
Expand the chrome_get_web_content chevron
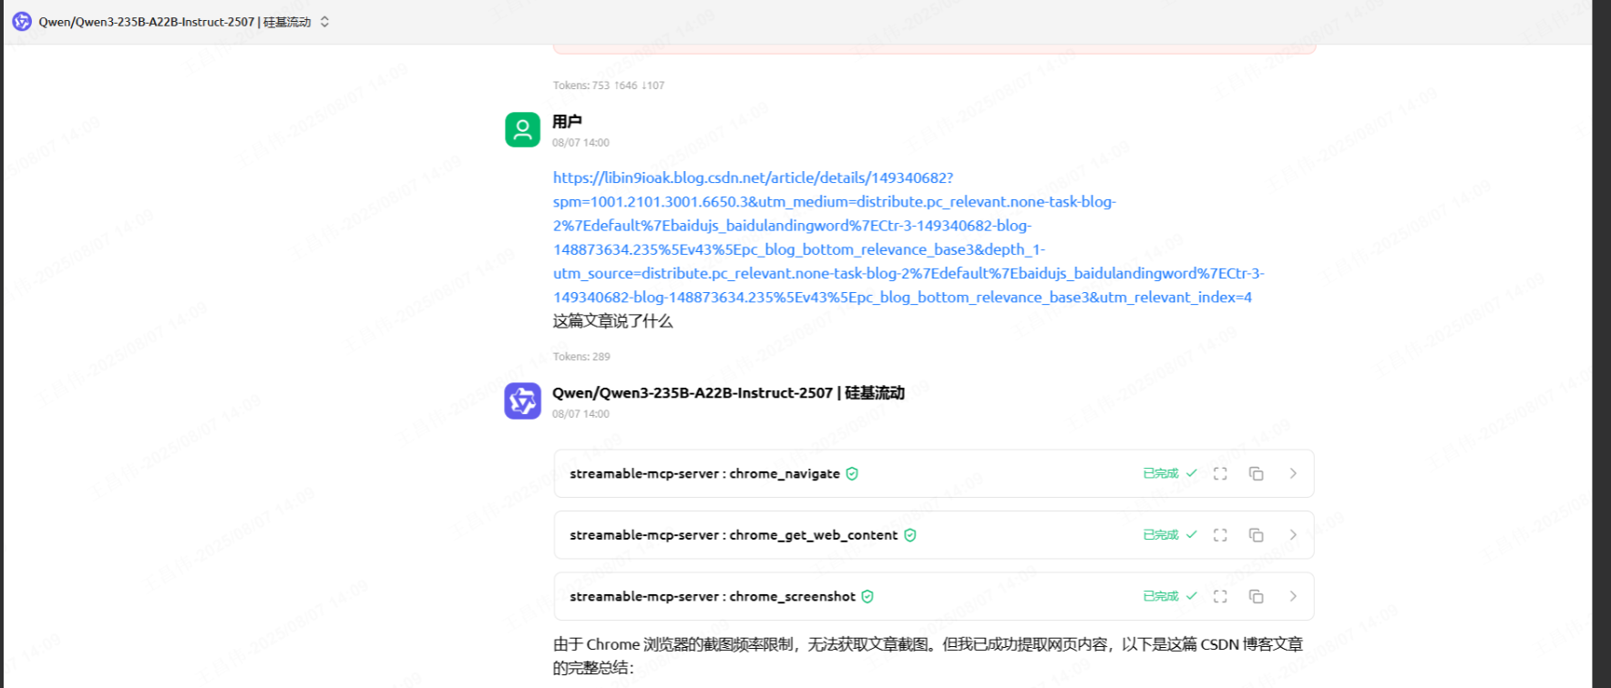[1293, 535]
